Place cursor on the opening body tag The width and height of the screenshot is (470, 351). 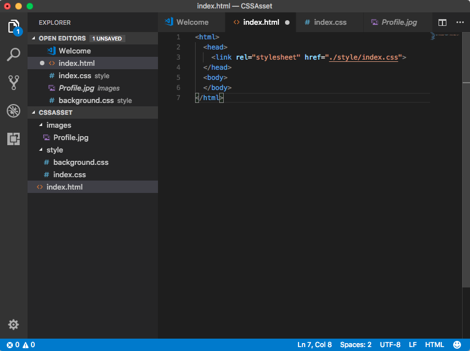(215, 78)
